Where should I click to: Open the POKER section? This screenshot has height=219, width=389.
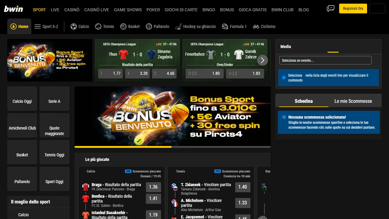[x=153, y=10]
